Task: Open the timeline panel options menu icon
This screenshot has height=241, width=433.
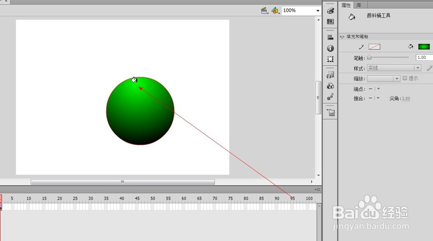Action: point(317,190)
